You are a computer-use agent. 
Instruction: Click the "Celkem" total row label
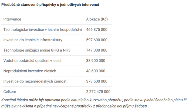10,92
